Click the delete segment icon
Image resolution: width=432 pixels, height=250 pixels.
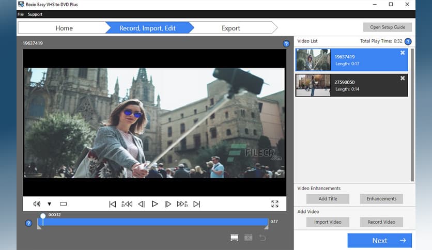coord(248,238)
